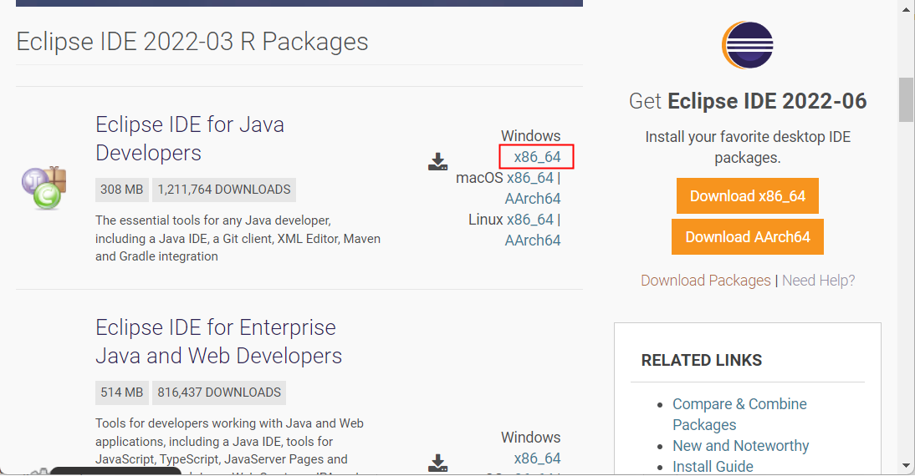This screenshot has width=915, height=476.
Task: Click the Get Eclipse IDE 2022-06 heading
Action: (748, 101)
